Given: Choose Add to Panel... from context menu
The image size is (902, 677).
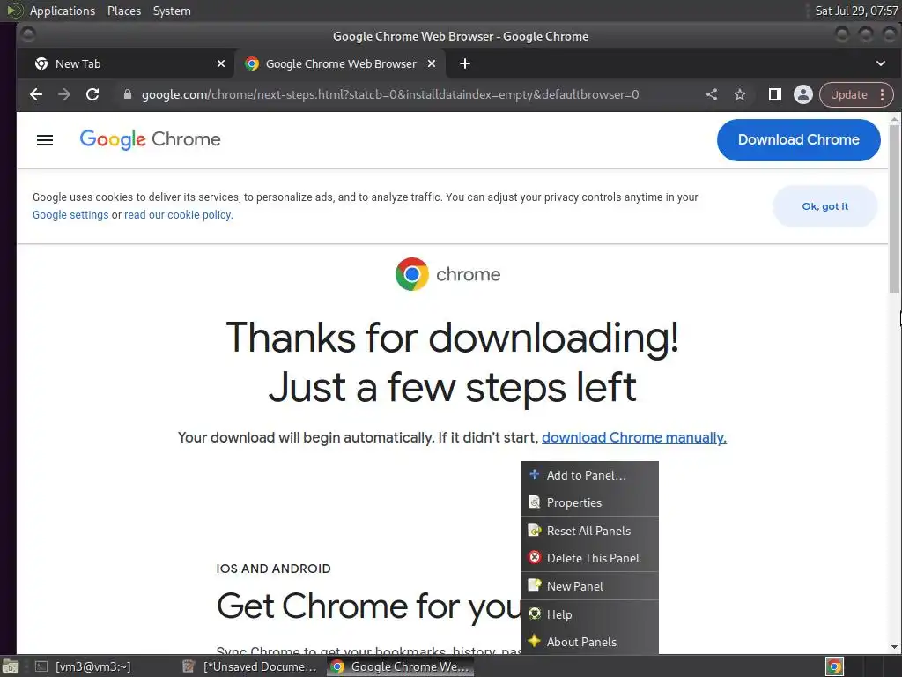Looking at the screenshot, I should [x=590, y=475].
